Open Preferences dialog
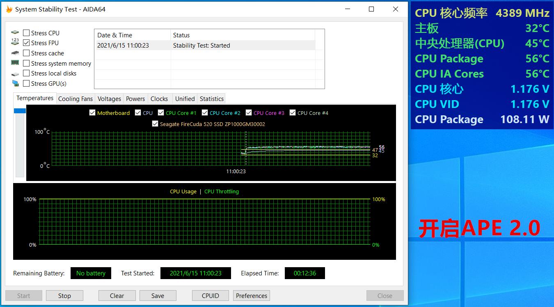Image resolution: width=554 pixels, height=307 pixels. click(252, 296)
